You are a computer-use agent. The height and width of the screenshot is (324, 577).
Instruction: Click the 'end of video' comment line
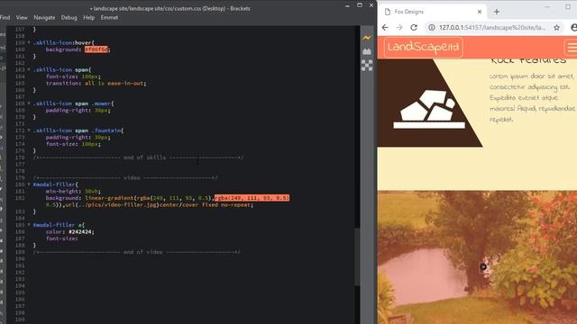(x=136, y=252)
